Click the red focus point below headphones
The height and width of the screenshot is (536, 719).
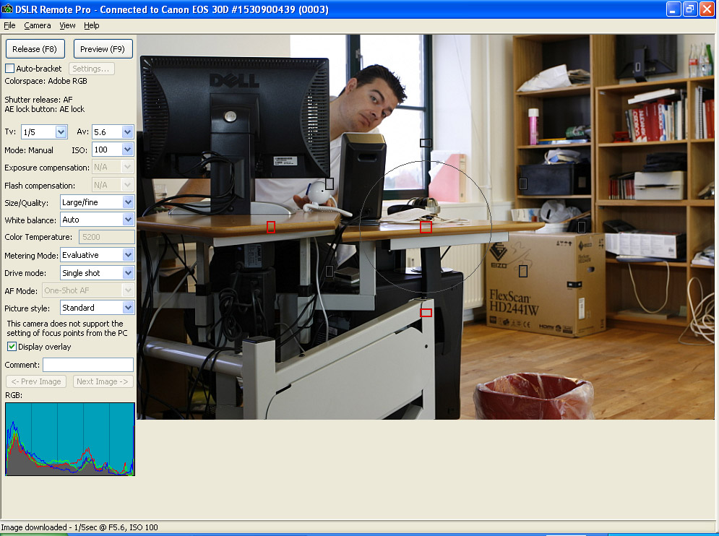(x=426, y=227)
